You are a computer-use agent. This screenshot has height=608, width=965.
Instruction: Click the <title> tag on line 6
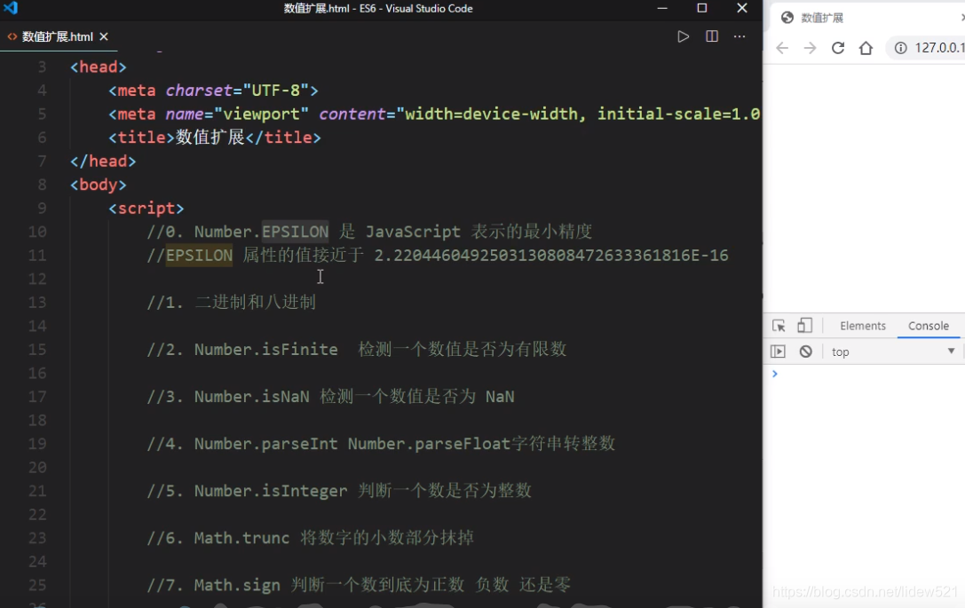click(x=141, y=138)
